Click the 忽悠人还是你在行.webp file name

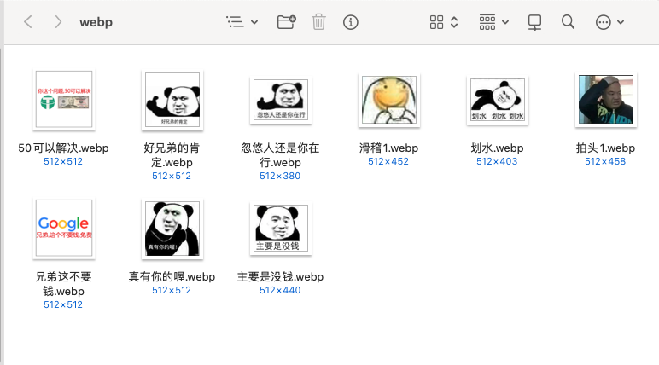pos(280,154)
